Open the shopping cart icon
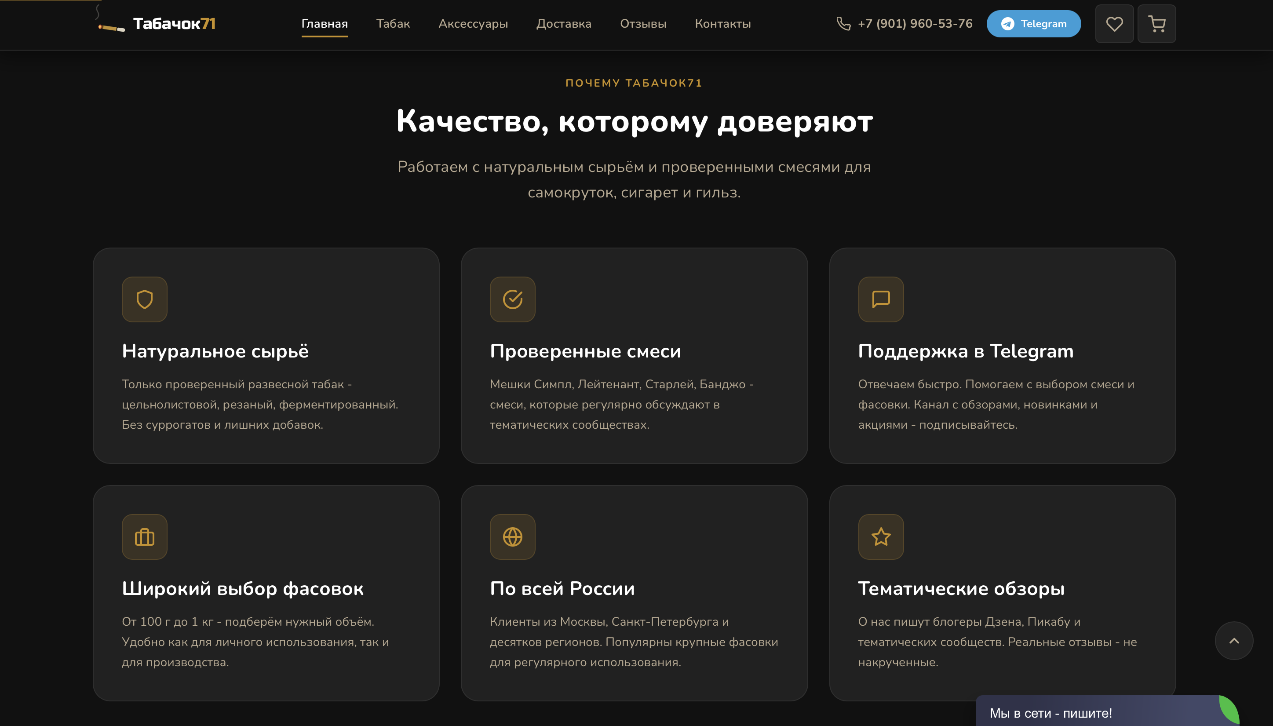This screenshot has height=726, width=1273. pyautogui.click(x=1156, y=24)
